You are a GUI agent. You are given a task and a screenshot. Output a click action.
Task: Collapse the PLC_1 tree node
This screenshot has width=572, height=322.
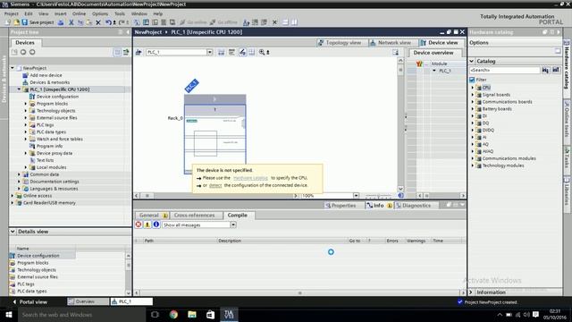pos(19,89)
